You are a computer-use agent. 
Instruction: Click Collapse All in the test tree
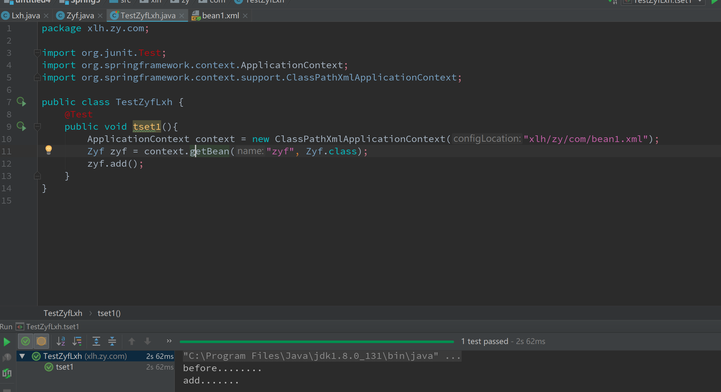pyautogui.click(x=112, y=341)
